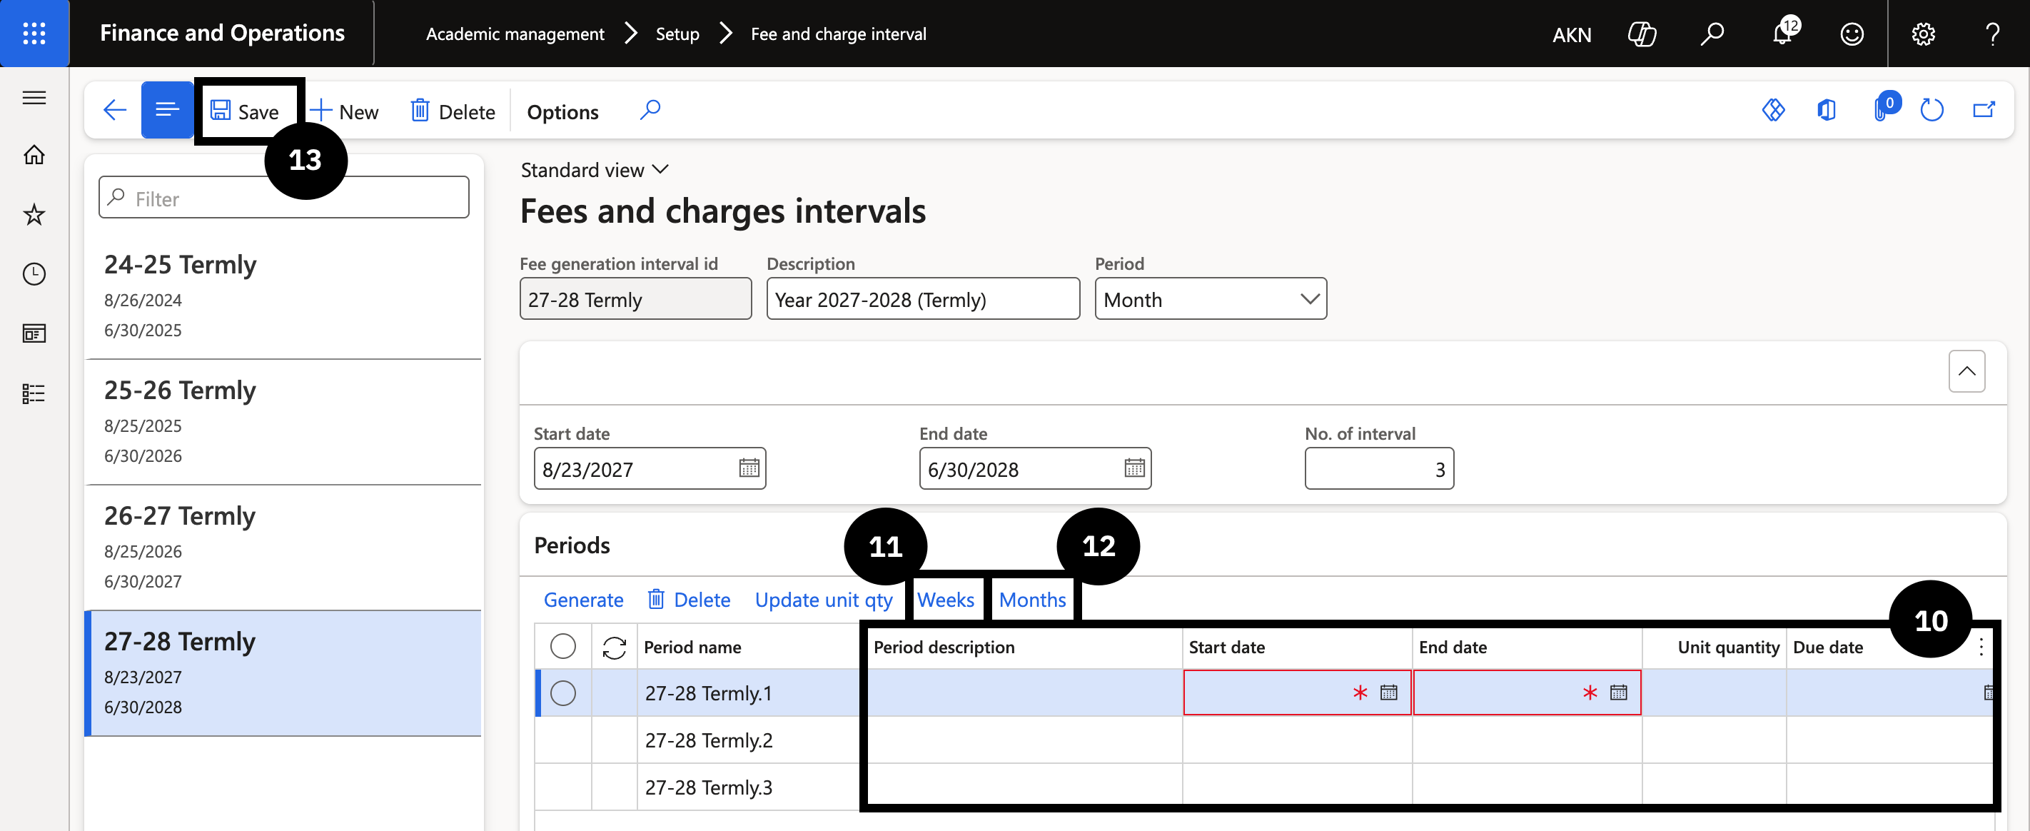Open Favorites star in sidebar
Viewport: 2030px width, 831px height.
click(34, 214)
